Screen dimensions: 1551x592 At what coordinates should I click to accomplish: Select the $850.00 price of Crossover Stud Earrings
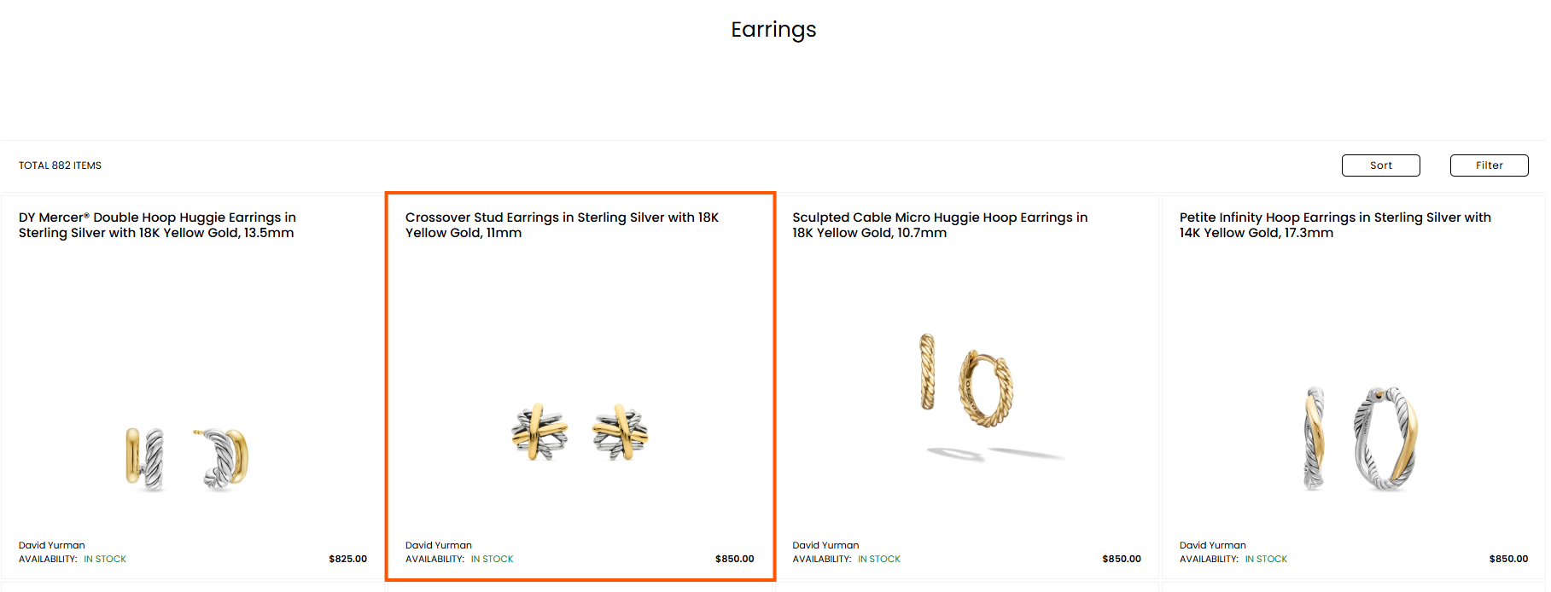pyautogui.click(x=734, y=560)
